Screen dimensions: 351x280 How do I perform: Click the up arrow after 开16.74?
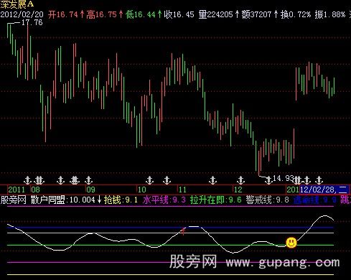[x=82, y=14]
